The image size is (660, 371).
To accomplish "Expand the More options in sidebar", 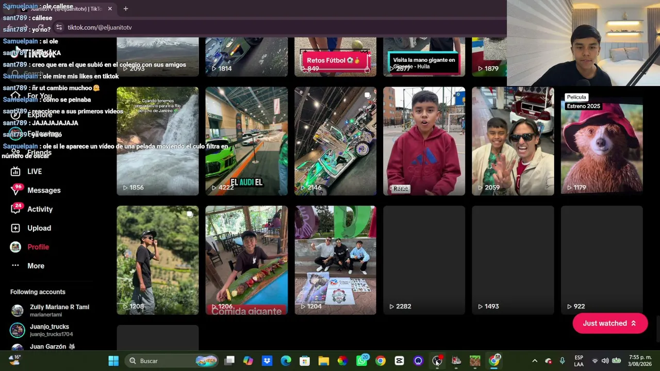I will (x=27, y=266).
